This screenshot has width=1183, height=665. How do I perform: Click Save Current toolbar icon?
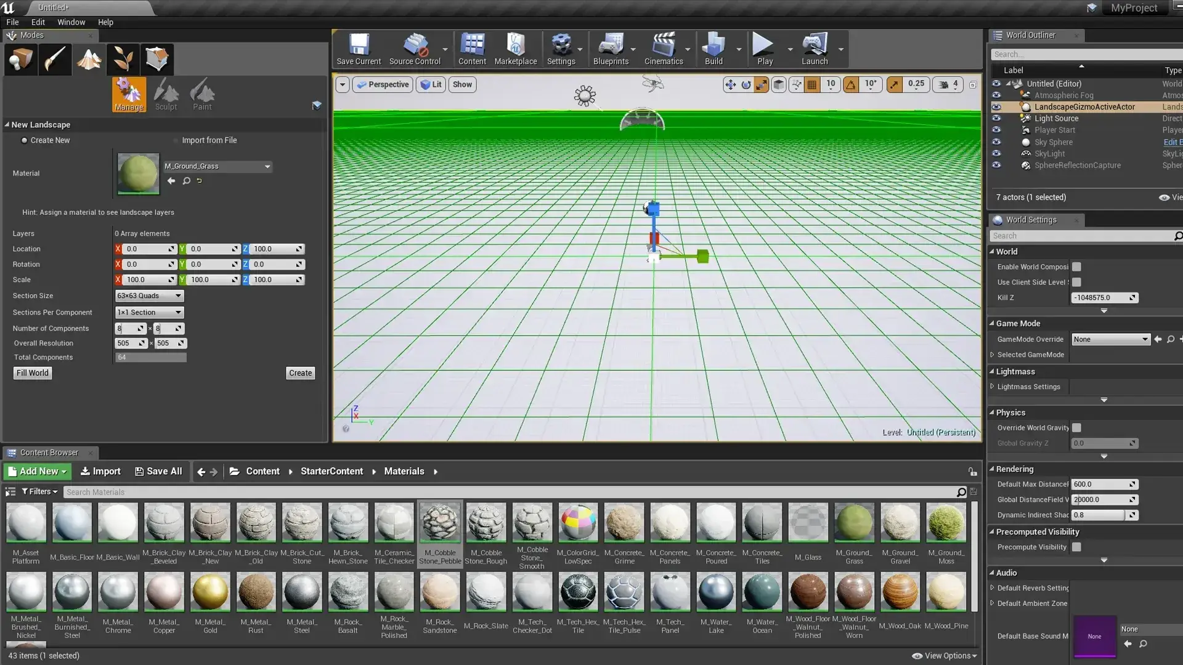(359, 49)
